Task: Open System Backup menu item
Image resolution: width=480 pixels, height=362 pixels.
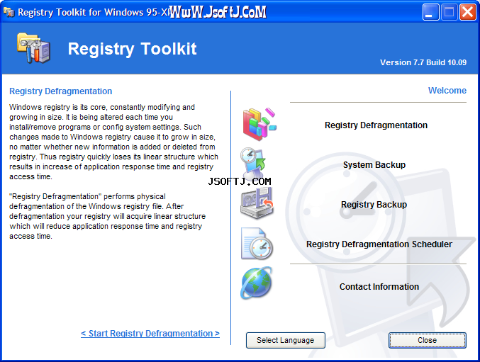Action: pos(374,165)
